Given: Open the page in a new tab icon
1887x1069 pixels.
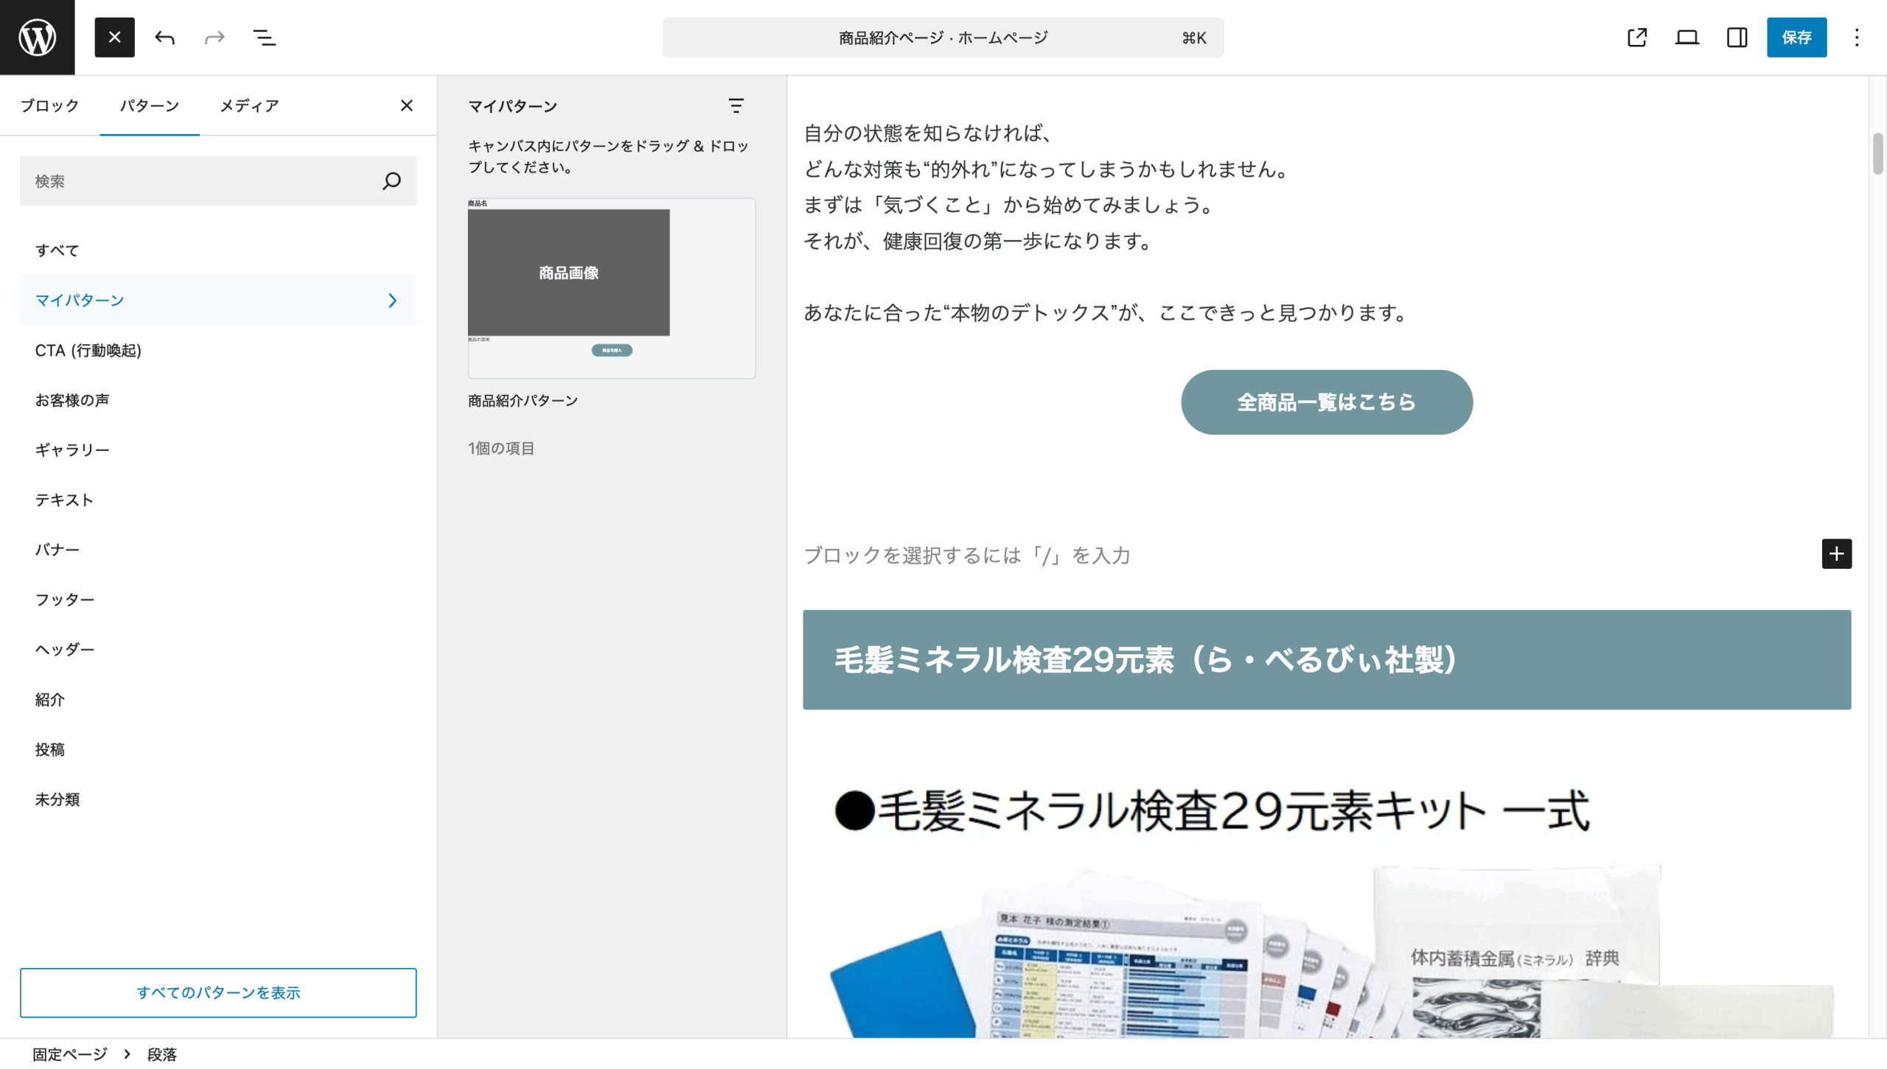Looking at the screenshot, I should click(x=1636, y=37).
